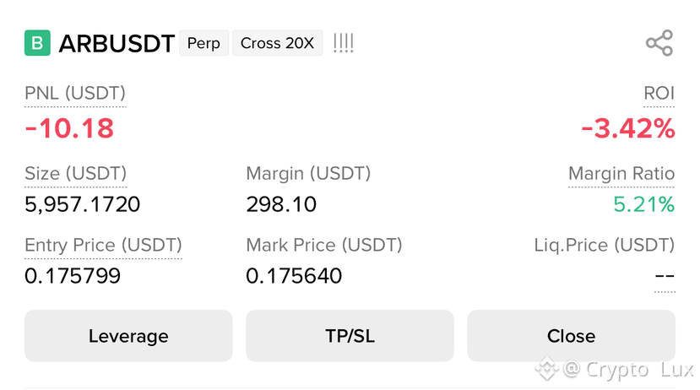Tap the ROI label for explanation
Screen dimensions: 700x390
pos(659,93)
